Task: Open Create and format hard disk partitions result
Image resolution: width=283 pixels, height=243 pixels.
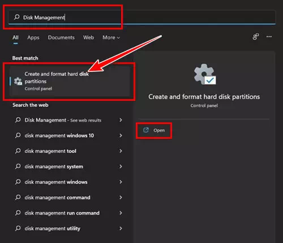Action: pos(70,81)
